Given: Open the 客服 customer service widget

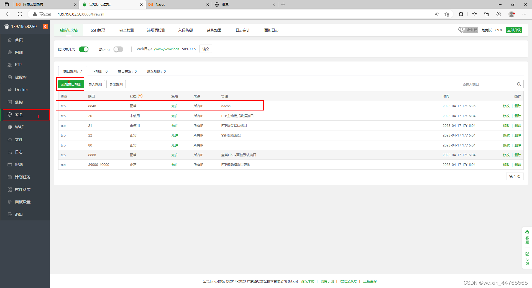Looking at the screenshot, I should (527, 237).
